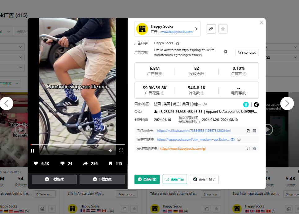299x214 pixels.
Task: Expand the redirect links list
Action: point(239,140)
